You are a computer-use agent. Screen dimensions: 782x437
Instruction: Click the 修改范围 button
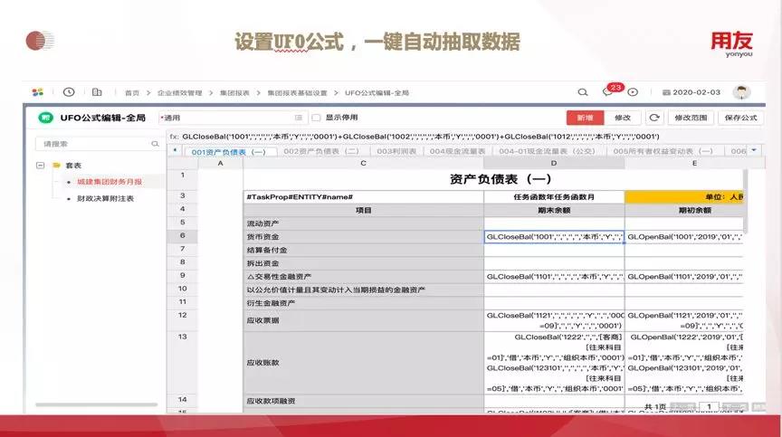[x=691, y=118]
